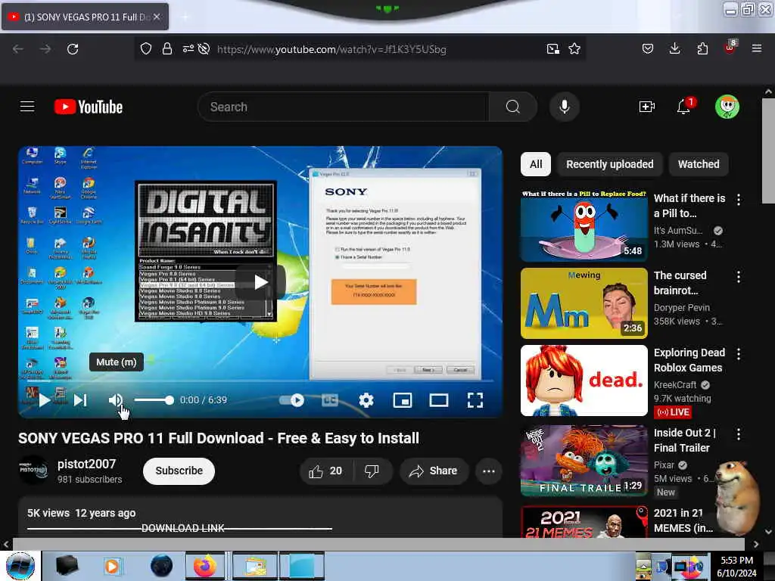Open the Firefox hamburger application menu
The image size is (775, 581).
coord(757,48)
